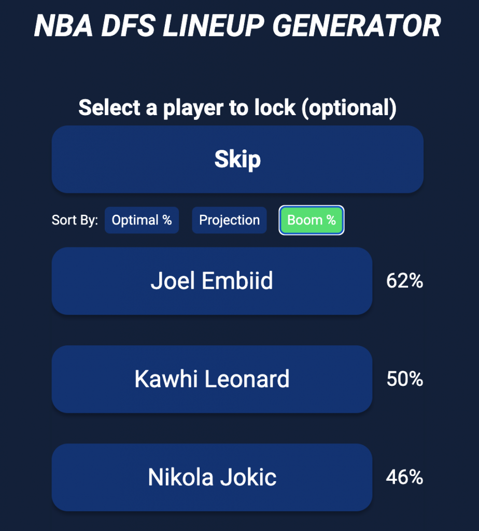Choose the player with the highest boom percentage
The height and width of the screenshot is (531, 479).
(x=212, y=281)
